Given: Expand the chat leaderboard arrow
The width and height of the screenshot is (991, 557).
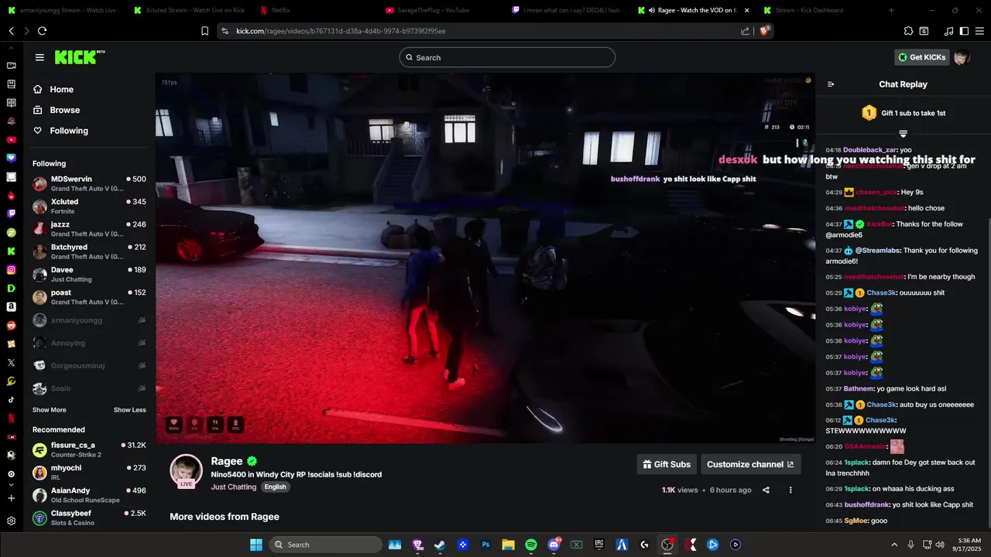Looking at the screenshot, I should [x=903, y=134].
